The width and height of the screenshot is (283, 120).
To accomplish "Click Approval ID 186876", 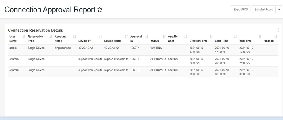I will tap(135, 70).
